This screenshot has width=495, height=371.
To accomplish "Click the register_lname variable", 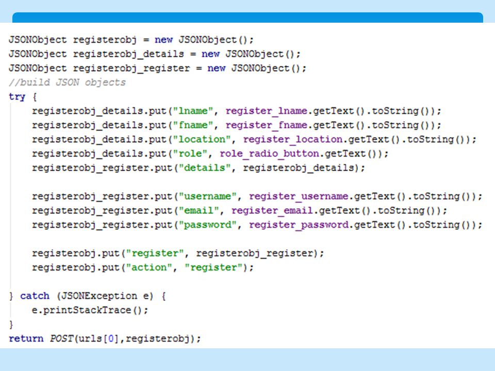I will point(267,111).
